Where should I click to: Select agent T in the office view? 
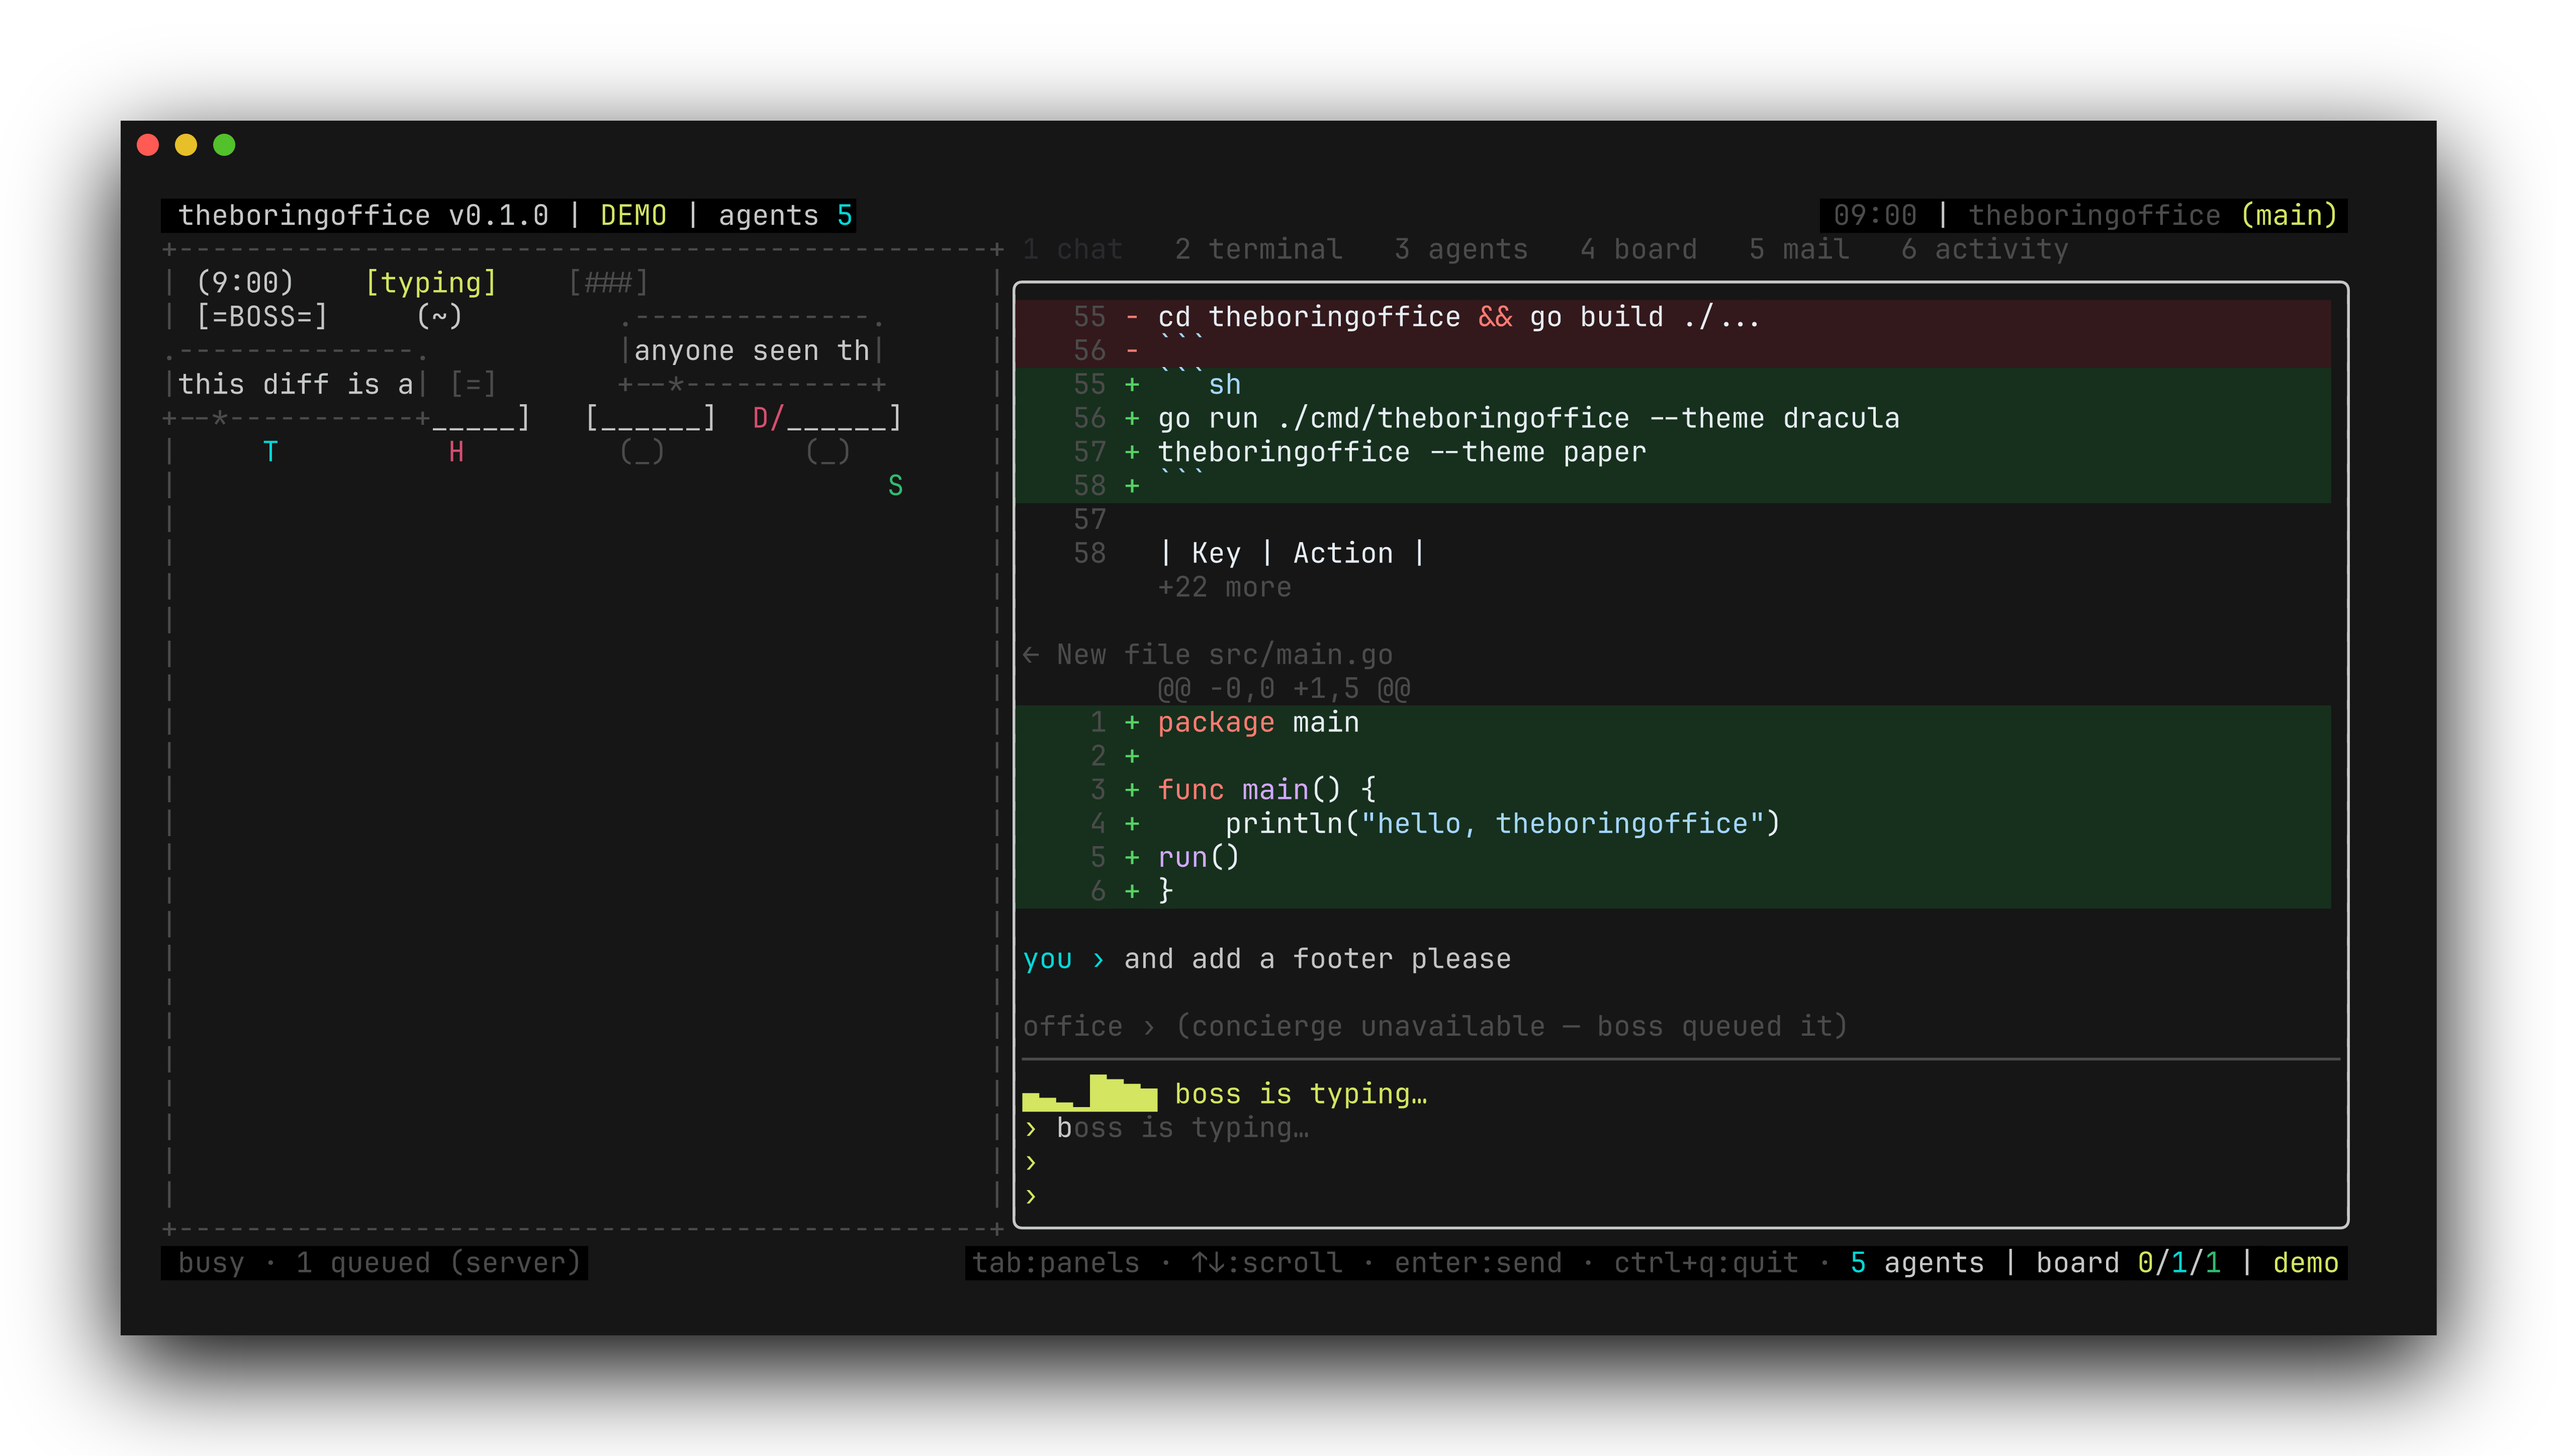click(270, 452)
